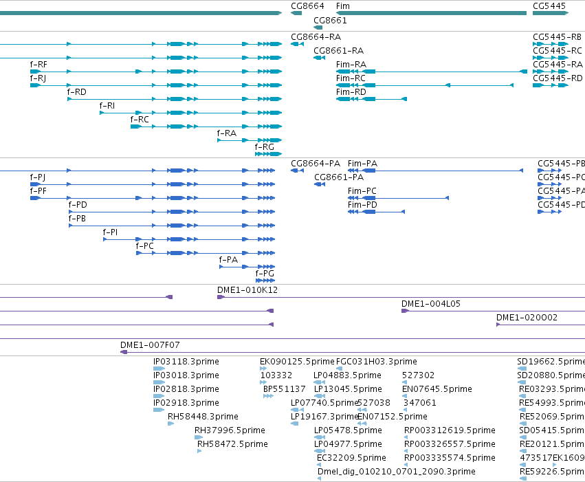The height and width of the screenshot is (482, 585).
Task: Click the 527302 EST label
Action: 418,375
